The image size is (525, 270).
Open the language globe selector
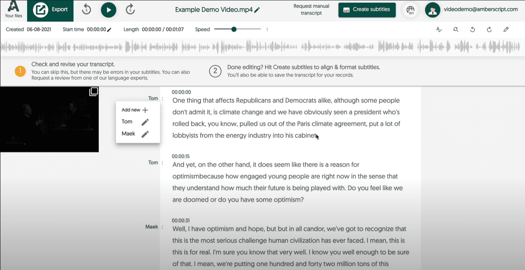pos(410,10)
